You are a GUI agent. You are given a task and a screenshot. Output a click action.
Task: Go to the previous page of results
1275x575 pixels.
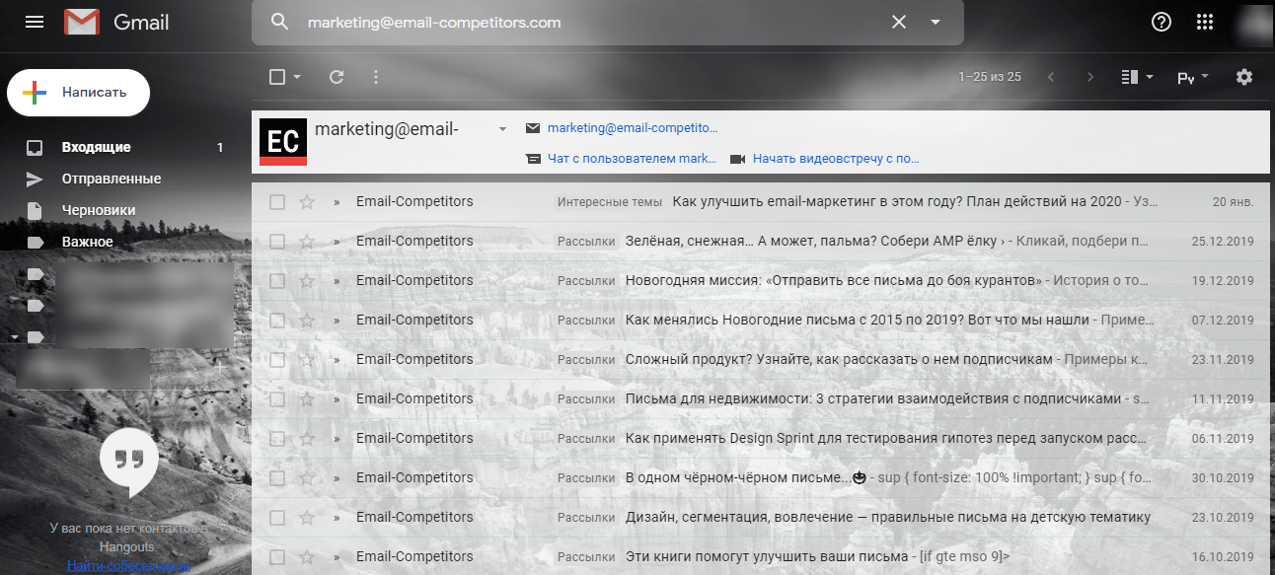tap(1051, 77)
